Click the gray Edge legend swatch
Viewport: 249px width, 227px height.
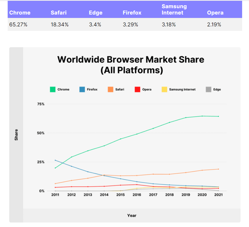(209, 89)
